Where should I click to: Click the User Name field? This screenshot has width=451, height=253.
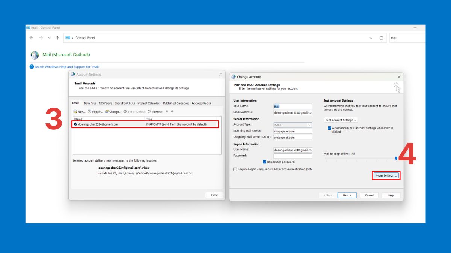(x=293, y=150)
